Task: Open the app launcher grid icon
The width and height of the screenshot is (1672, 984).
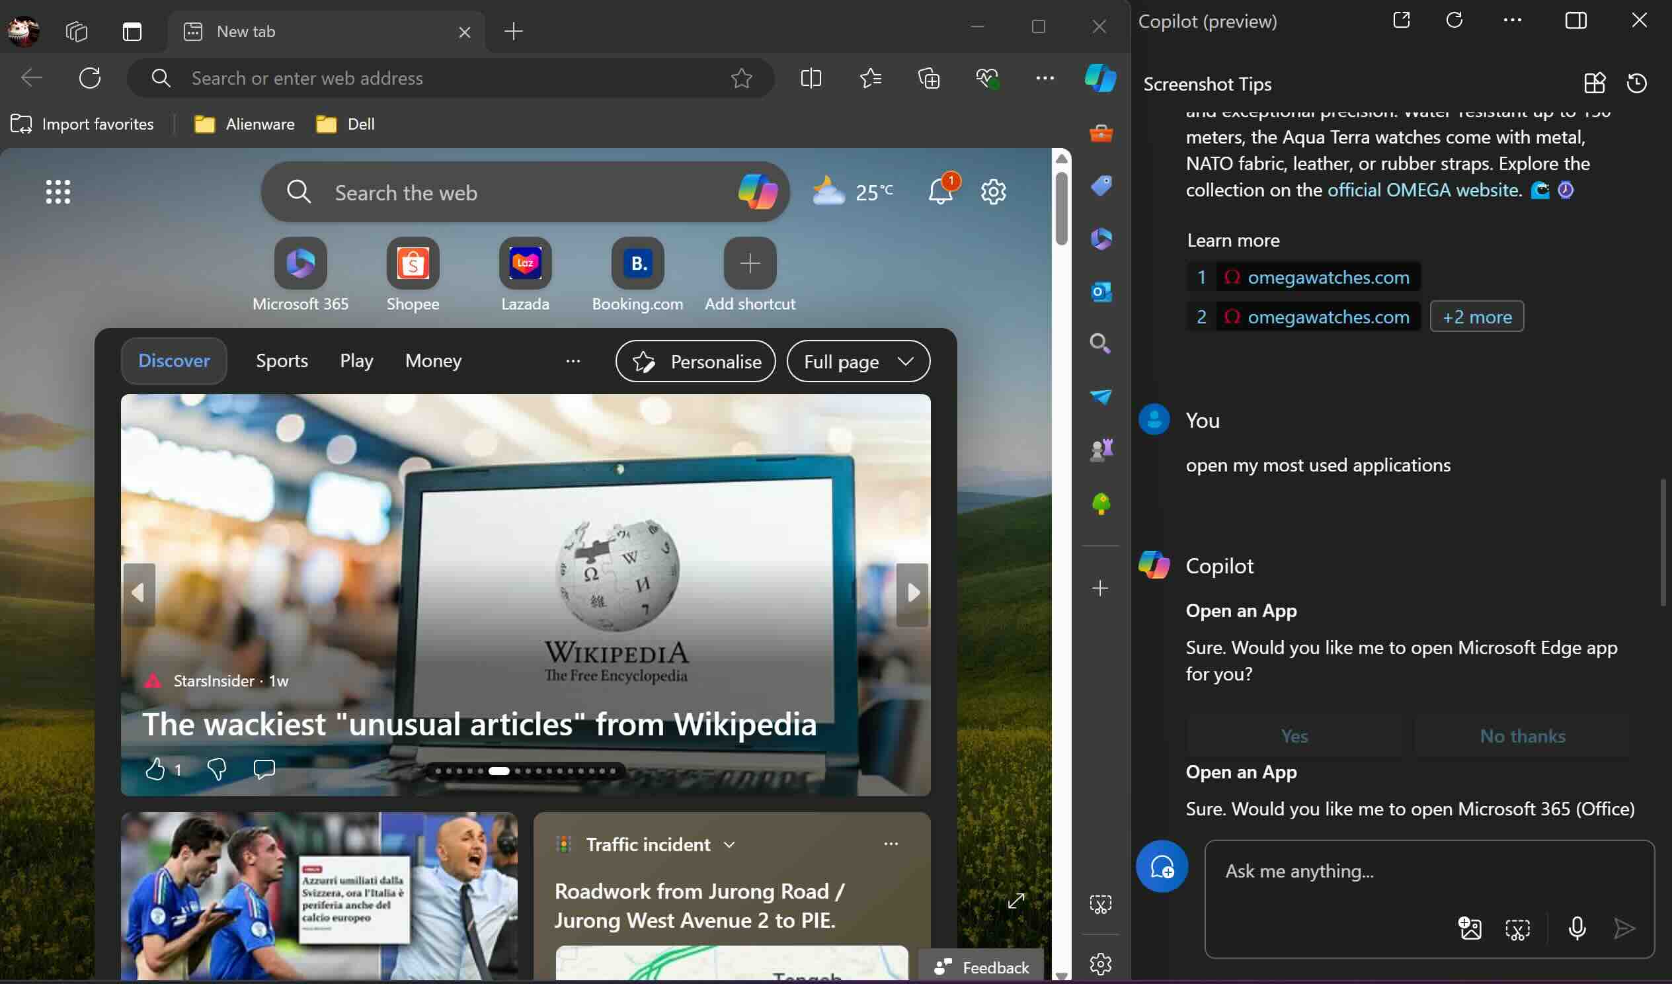Action: 58,192
